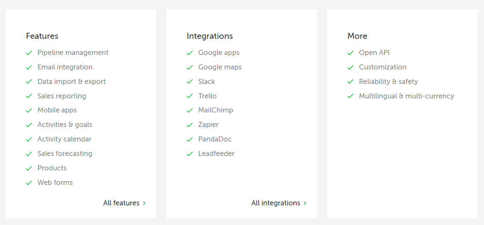Go to the Sales reporting feature
484x225 pixels.
click(x=62, y=96)
